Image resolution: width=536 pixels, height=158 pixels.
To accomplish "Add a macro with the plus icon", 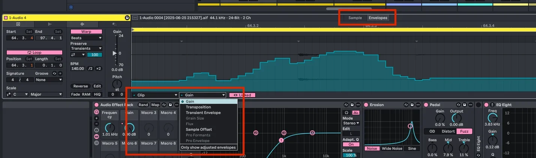I will [x=96, y=118].
